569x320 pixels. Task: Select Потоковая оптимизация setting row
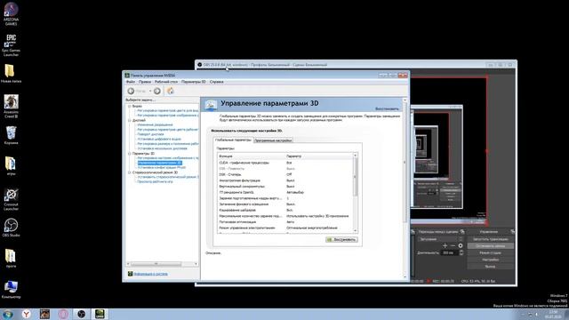click(x=284, y=222)
